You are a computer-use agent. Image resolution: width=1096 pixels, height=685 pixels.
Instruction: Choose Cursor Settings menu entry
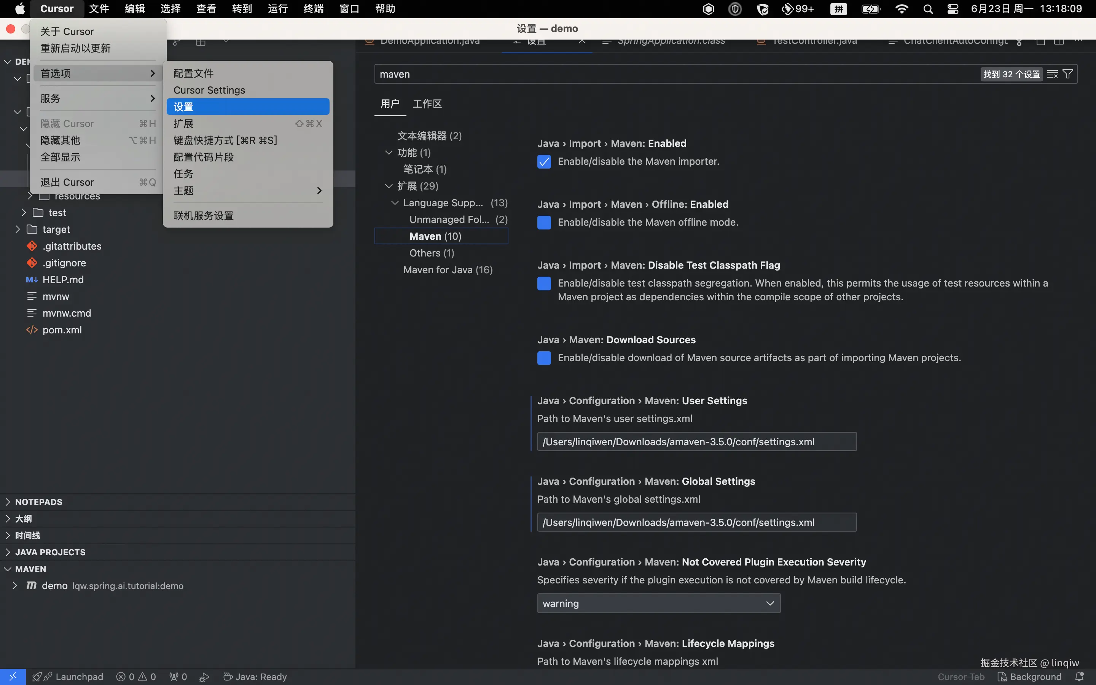pyautogui.click(x=209, y=90)
